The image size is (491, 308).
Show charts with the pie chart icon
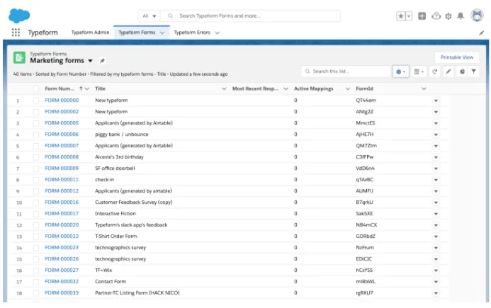(x=462, y=72)
